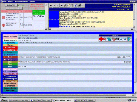Viewport: 137px width, 102px height.
Task: Select the Problemes Actius header
Action: 16,11
